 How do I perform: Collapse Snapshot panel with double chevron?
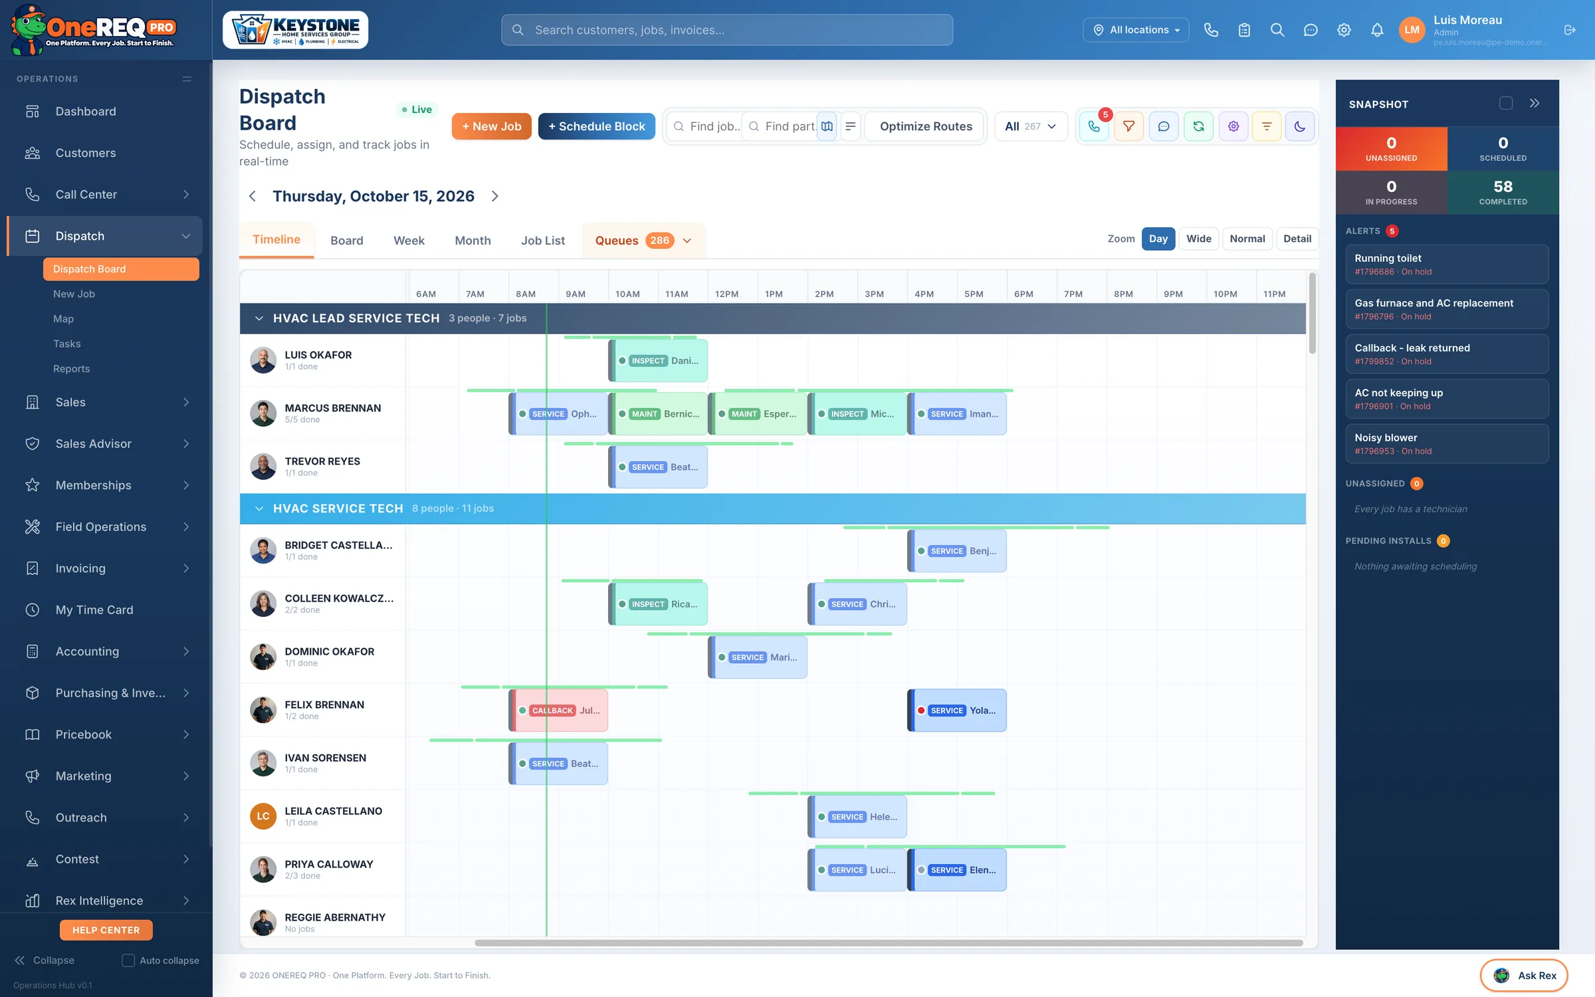(x=1535, y=104)
